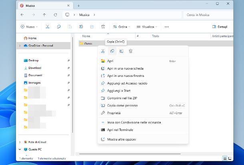Click the pin icon next to Immagini
The image size is (244, 165).
coord(68,83)
